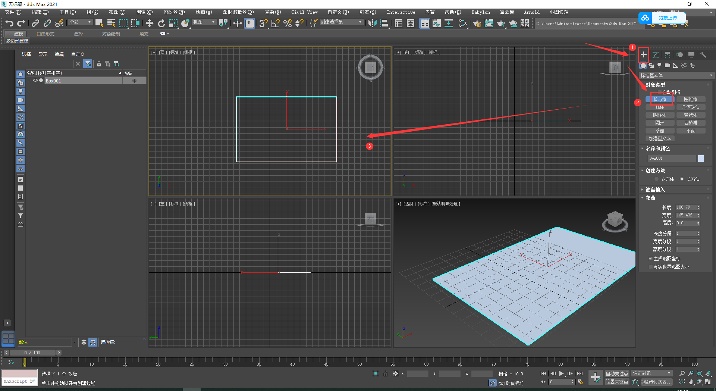Image resolution: width=716 pixels, height=391 pixels.
Task: Open the 创建选择集 dropdown
Action: (341, 22)
